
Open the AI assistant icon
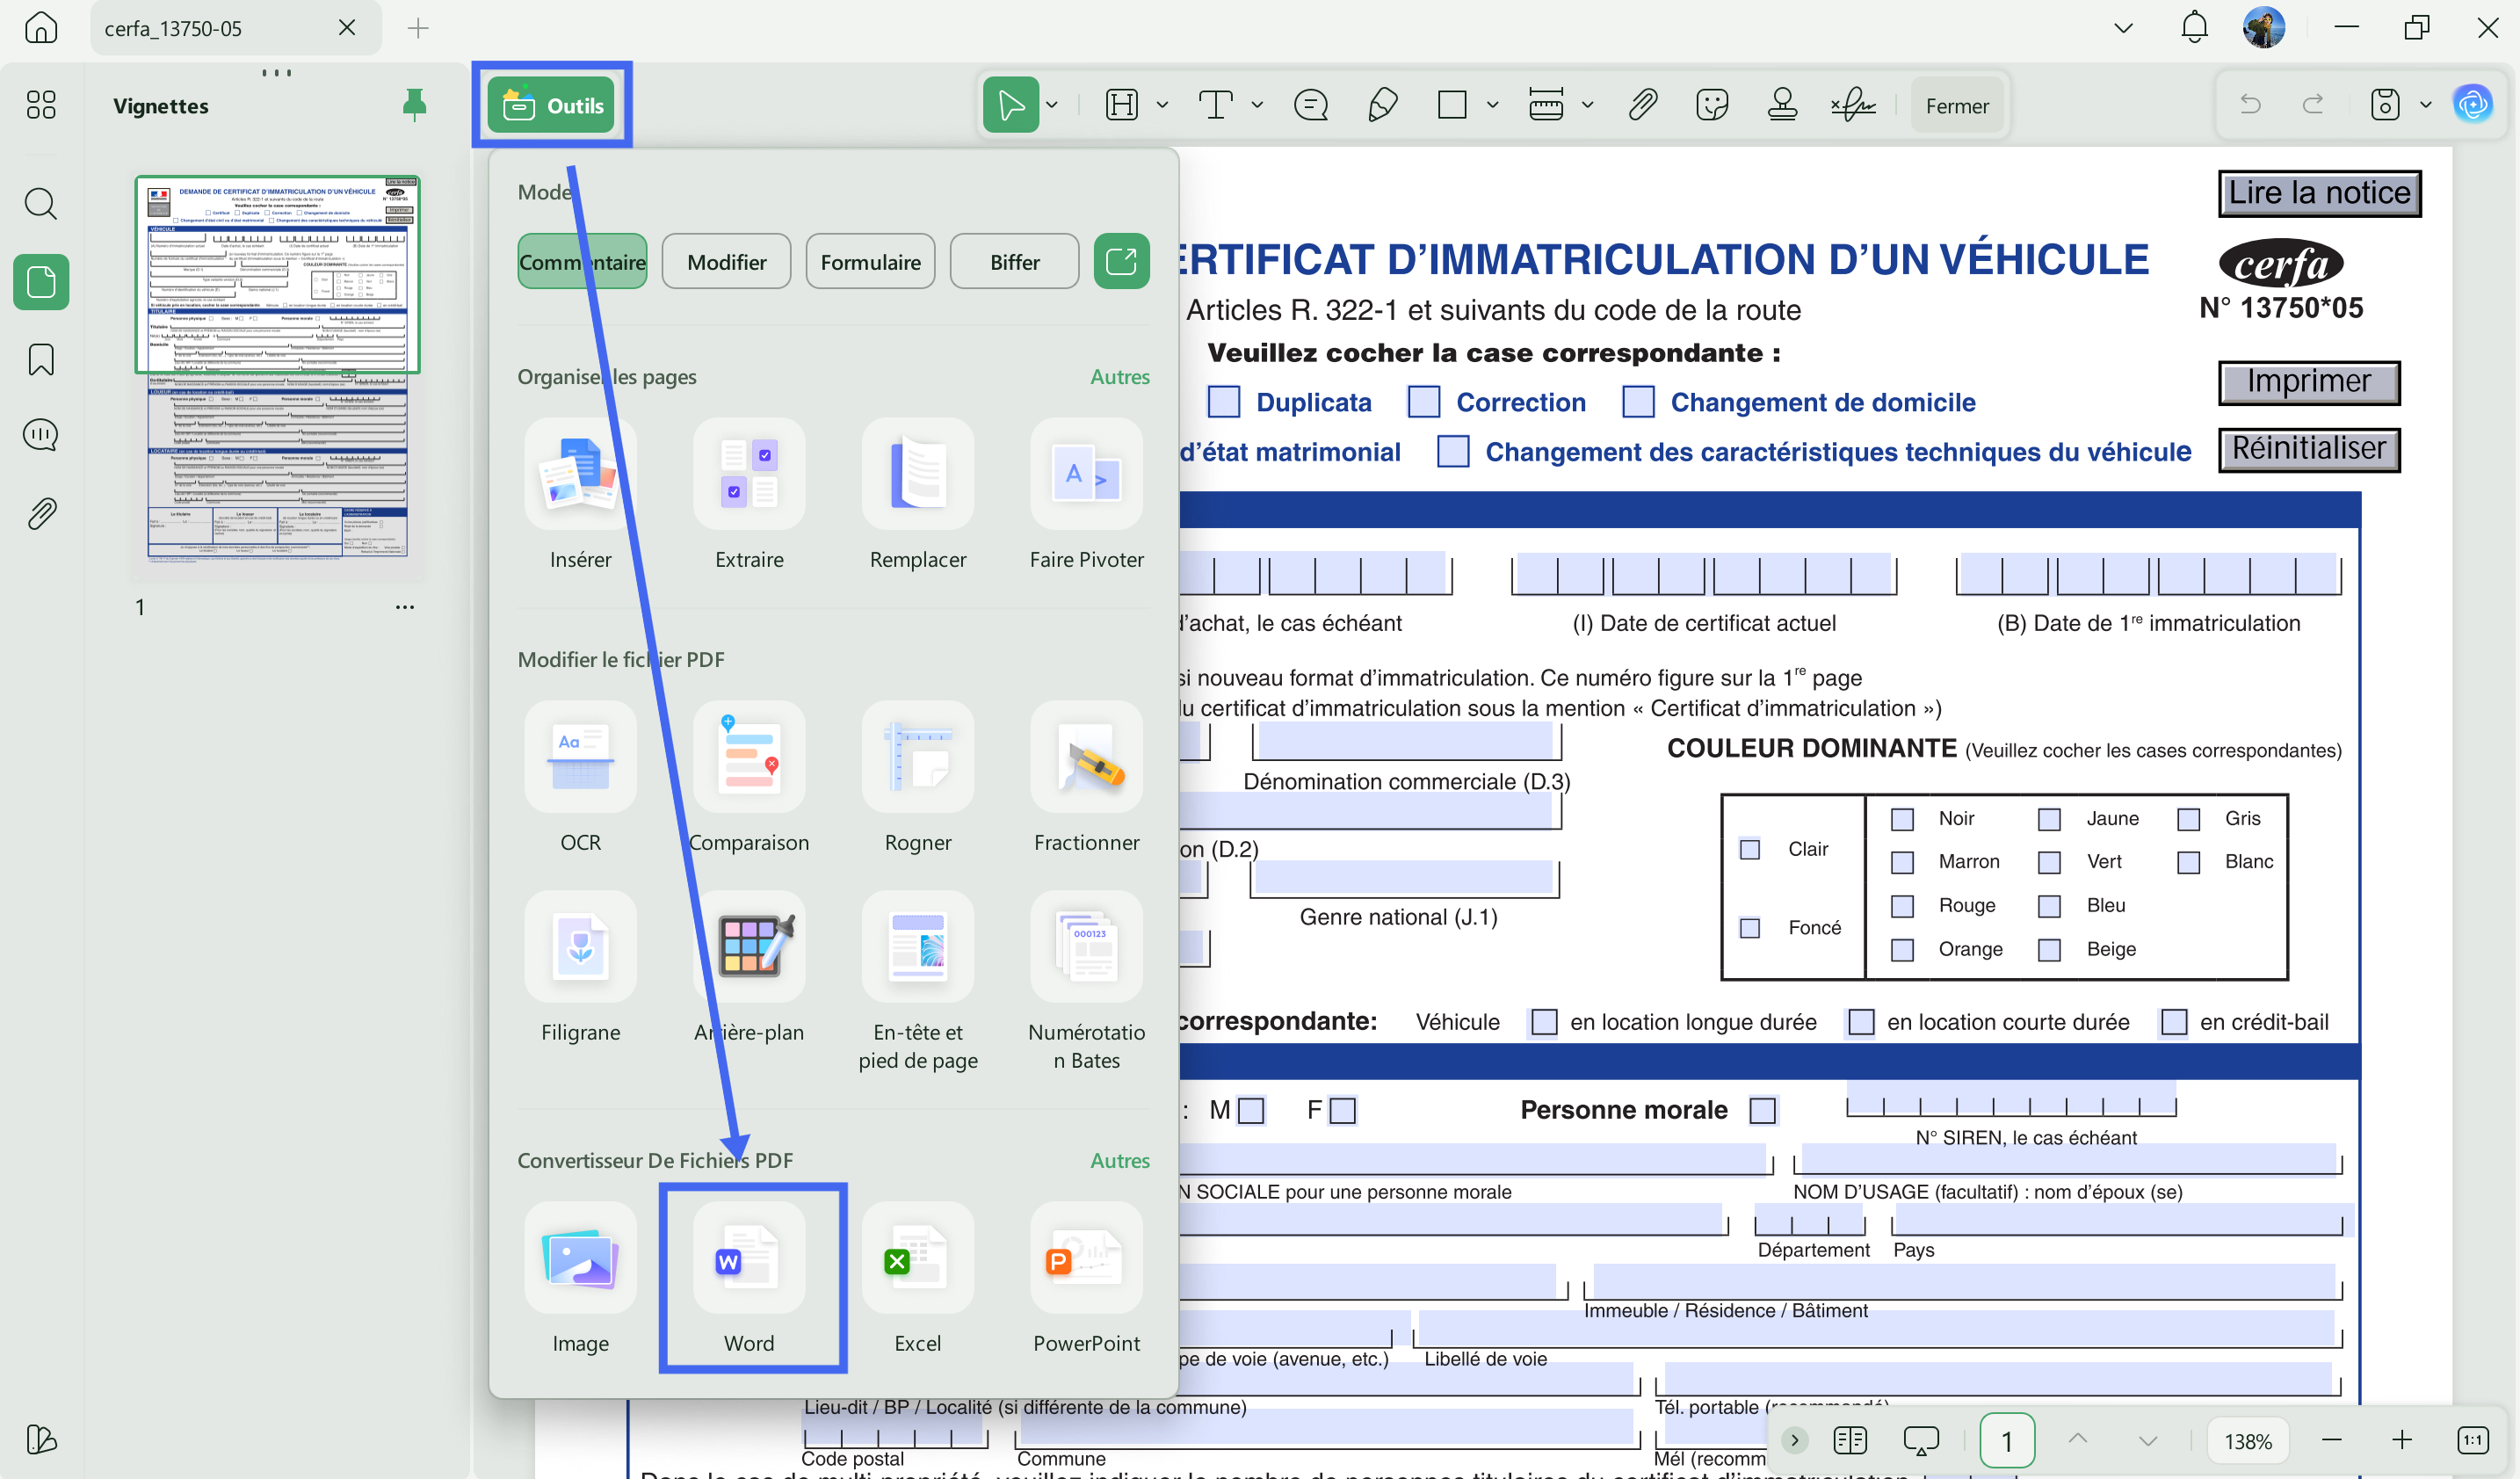[x=2473, y=104]
